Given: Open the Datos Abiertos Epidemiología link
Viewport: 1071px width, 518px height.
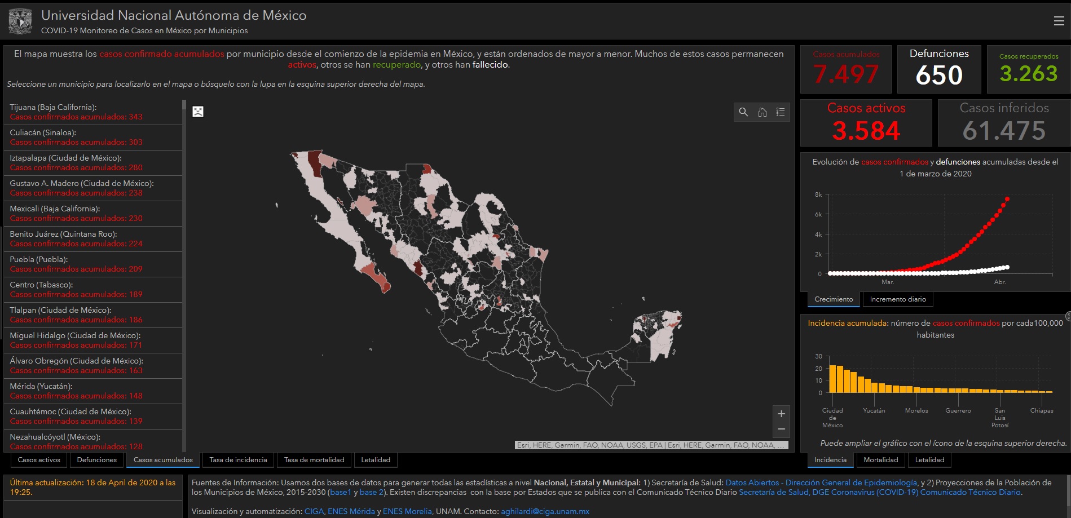Looking at the screenshot, I should coord(821,482).
